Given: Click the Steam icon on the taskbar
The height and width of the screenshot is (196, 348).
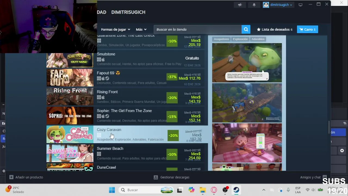Looking at the screenshot, I should (x=236, y=190).
